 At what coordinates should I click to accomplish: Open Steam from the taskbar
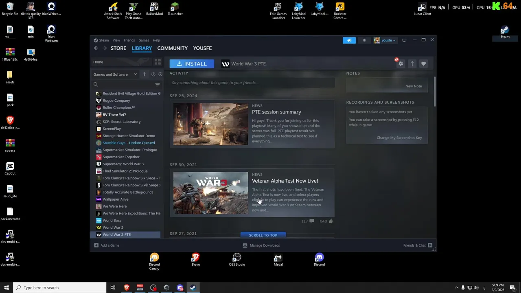pyautogui.click(x=193, y=288)
